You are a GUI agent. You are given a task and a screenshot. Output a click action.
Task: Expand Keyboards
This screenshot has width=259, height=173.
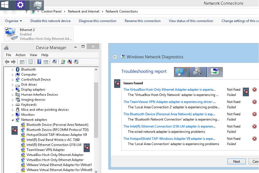pyautogui.click(x=13, y=105)
